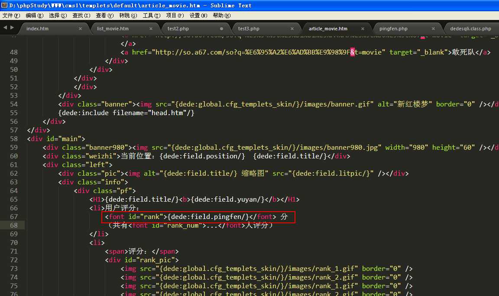Close the pingfen.php tab
Screen dimensions: 499x296
434,29
